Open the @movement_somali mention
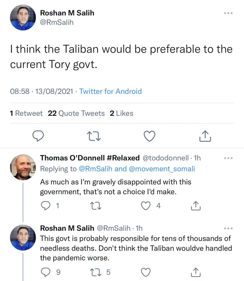 (x=161, y=169)
